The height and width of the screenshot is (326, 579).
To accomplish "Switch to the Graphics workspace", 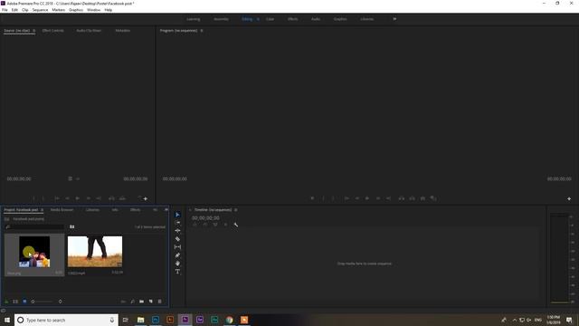I will 340,19.
